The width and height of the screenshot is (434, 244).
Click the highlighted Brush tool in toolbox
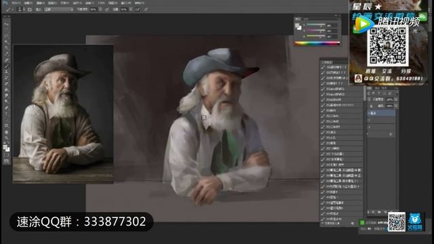(x=6, y=66)
